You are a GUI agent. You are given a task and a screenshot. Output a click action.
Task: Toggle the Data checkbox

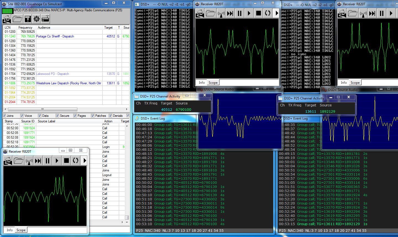[x=40, y=116]
